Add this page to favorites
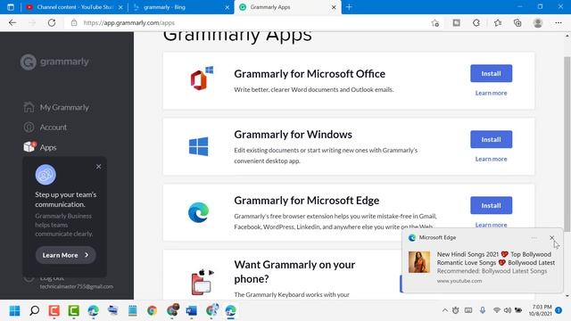The image size is (571, 321). coord(434,23)
